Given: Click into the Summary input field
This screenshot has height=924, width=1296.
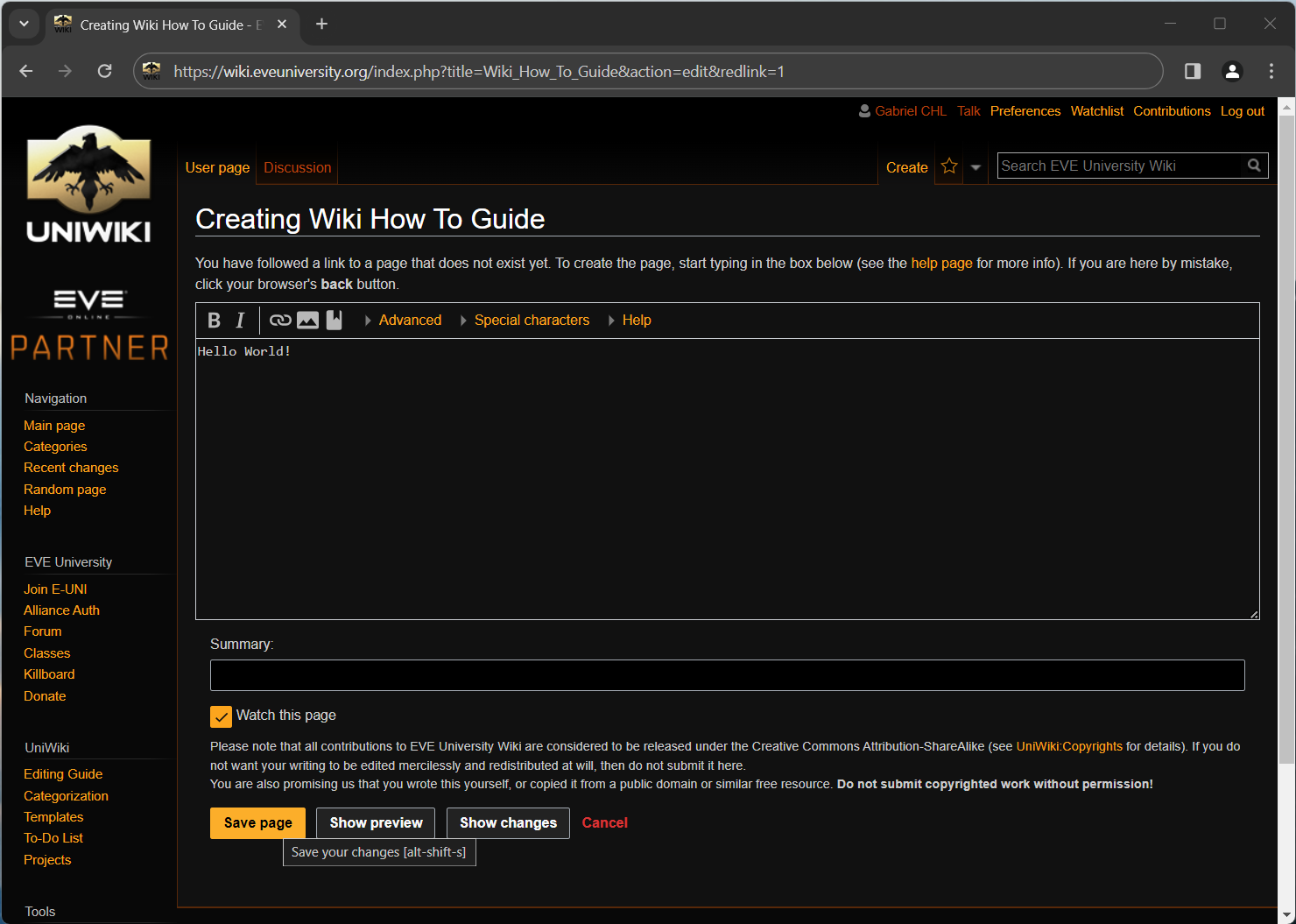Looking at the screenshot, I should point(727,675).
